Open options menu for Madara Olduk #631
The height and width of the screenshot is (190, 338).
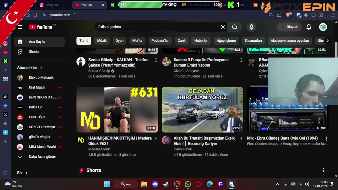click(x=156, y=139)
